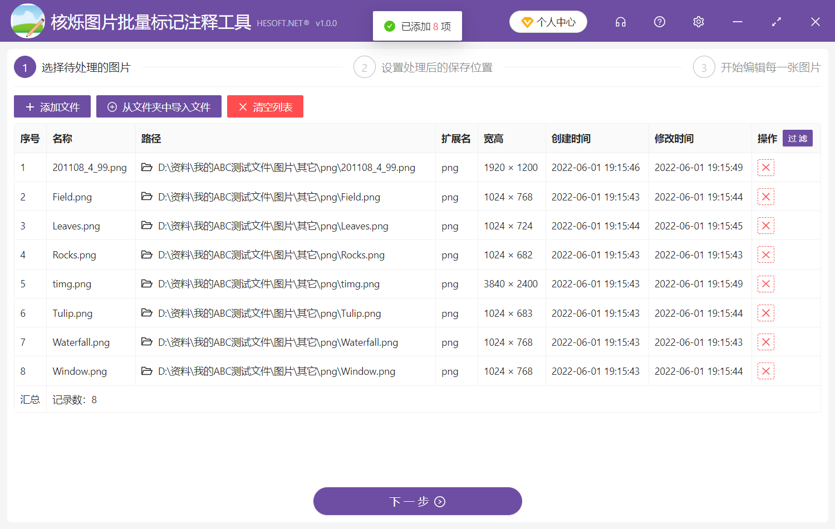
Task: Click the 添加文件 button to add files
Action: (52, 106)
